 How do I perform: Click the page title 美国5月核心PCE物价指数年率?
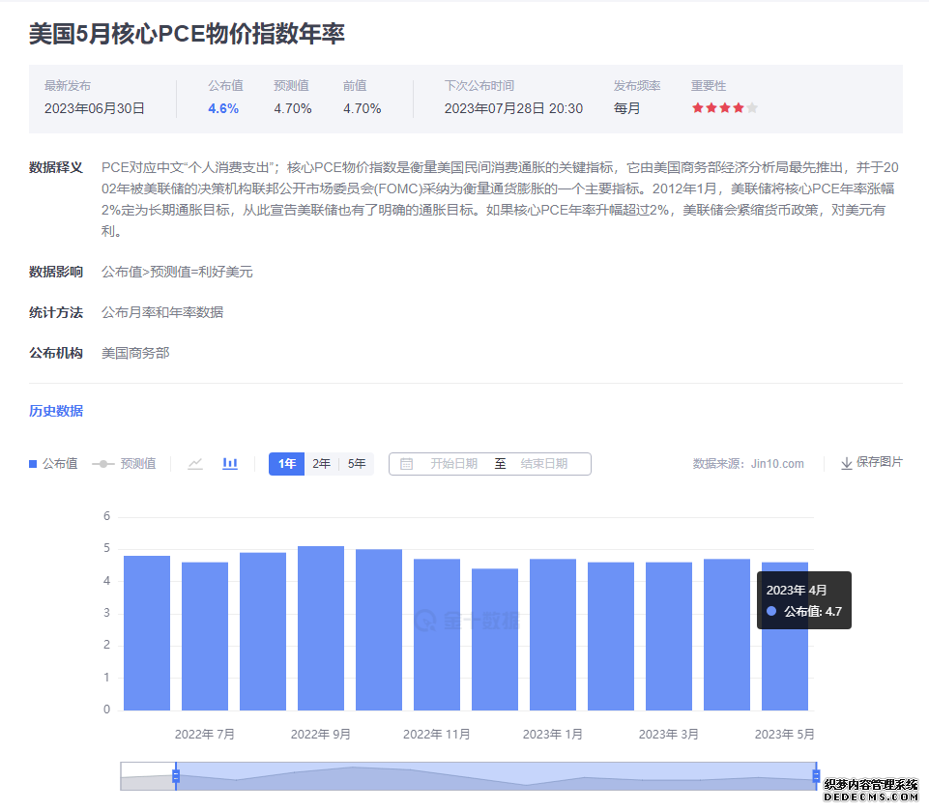tap(187, 34)
